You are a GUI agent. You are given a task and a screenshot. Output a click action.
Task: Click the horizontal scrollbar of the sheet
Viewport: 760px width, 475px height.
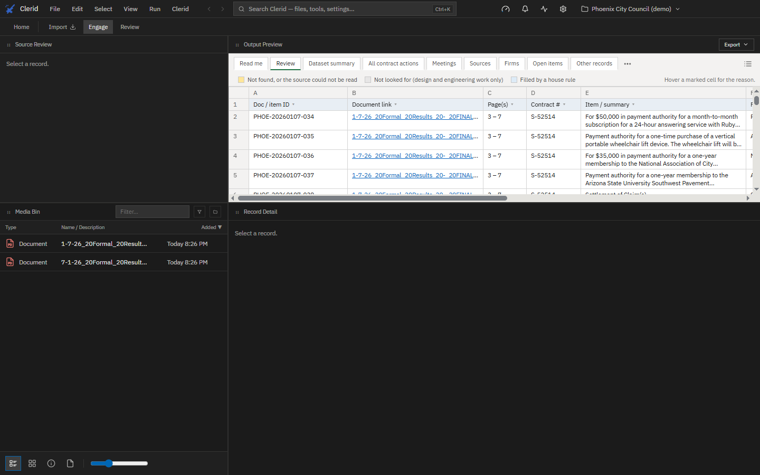click(x=373, y=198)
